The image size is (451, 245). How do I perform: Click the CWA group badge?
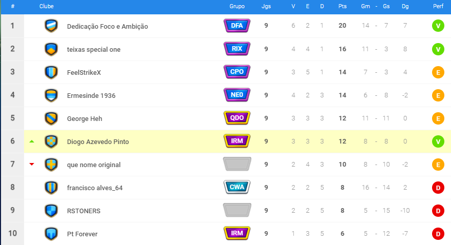237,187
